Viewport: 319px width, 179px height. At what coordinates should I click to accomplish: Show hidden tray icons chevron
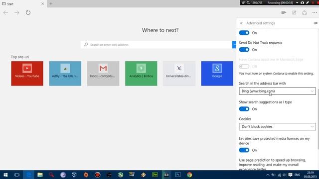268,175
